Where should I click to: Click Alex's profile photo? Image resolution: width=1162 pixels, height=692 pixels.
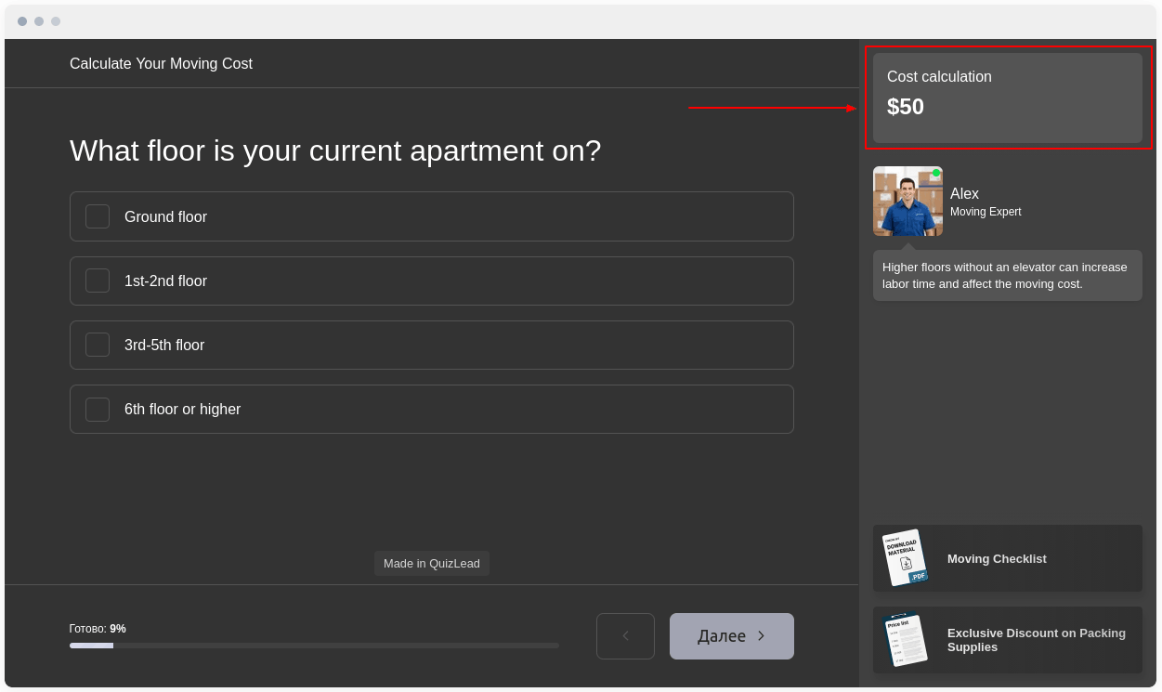(x=907, y=202)
